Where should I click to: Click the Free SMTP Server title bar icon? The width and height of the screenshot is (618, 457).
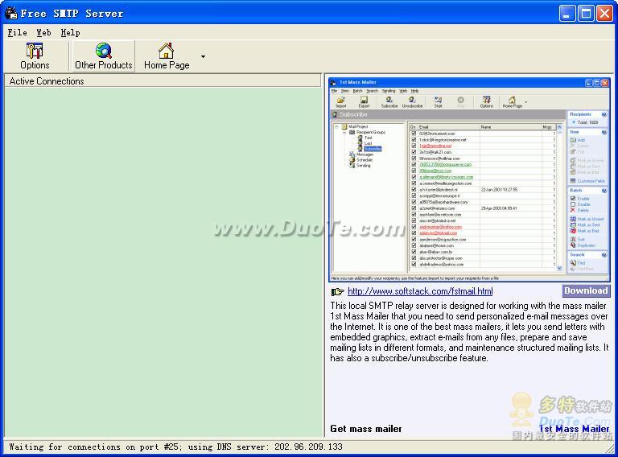11,13
